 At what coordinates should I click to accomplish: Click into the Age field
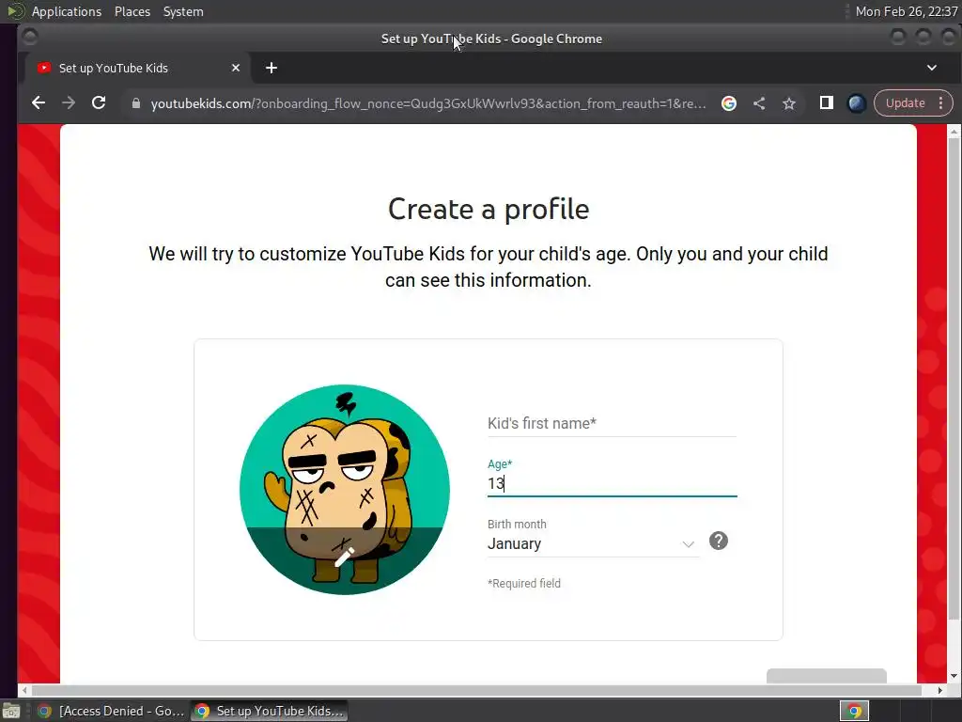[612, 483]
